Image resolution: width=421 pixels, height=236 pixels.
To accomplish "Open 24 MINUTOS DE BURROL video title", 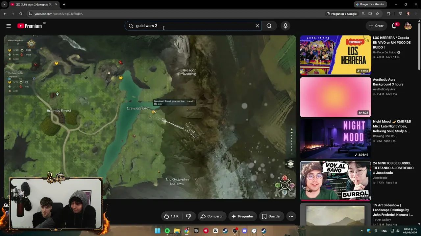I will click(x=393, y=168).
